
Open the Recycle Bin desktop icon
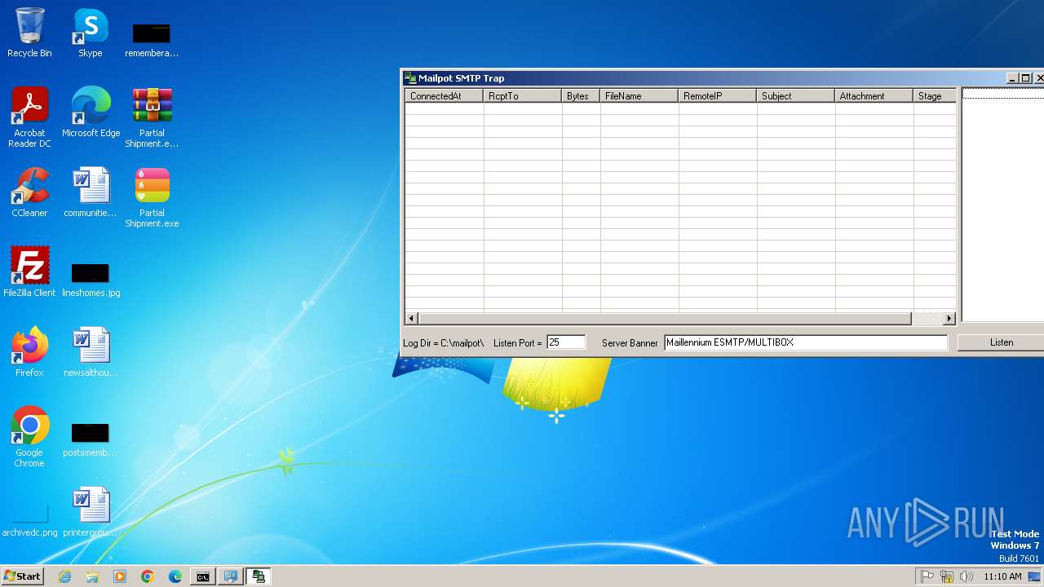coord(29,33)
